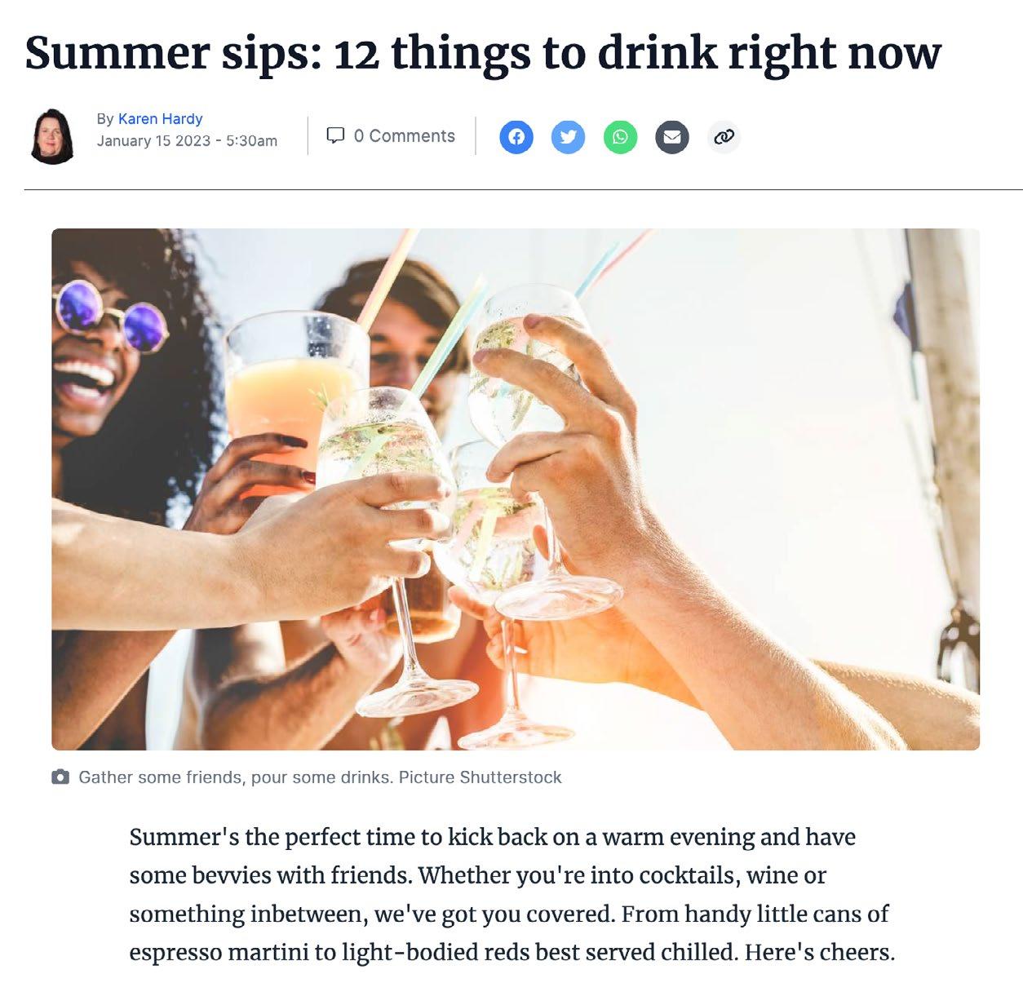Viewport: 1023px width, 1005px height.
Task: Share the article on Facebook
Action: point(516,136)
